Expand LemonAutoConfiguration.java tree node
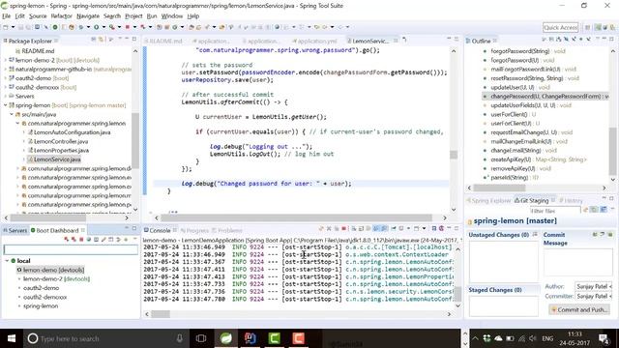This screenshot has height=348, width=619. (x=23, y=132)
